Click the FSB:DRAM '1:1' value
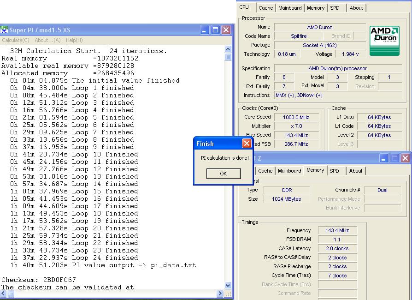 pyautogui.click(x=337, y=240)
